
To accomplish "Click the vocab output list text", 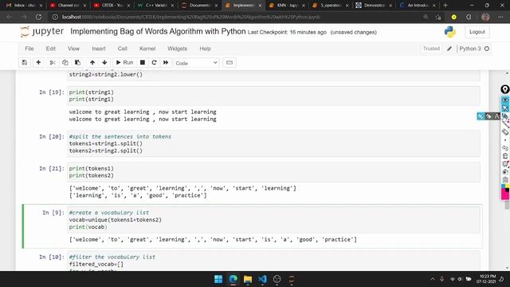I will pos(213,239).
